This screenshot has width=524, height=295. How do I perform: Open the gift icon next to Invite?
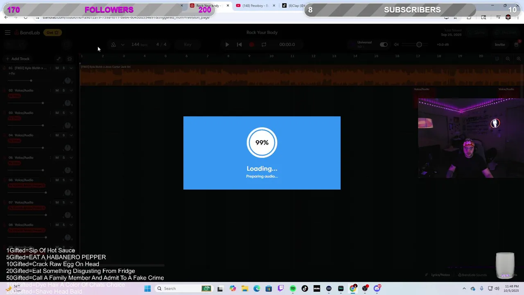tap(517, 44)
